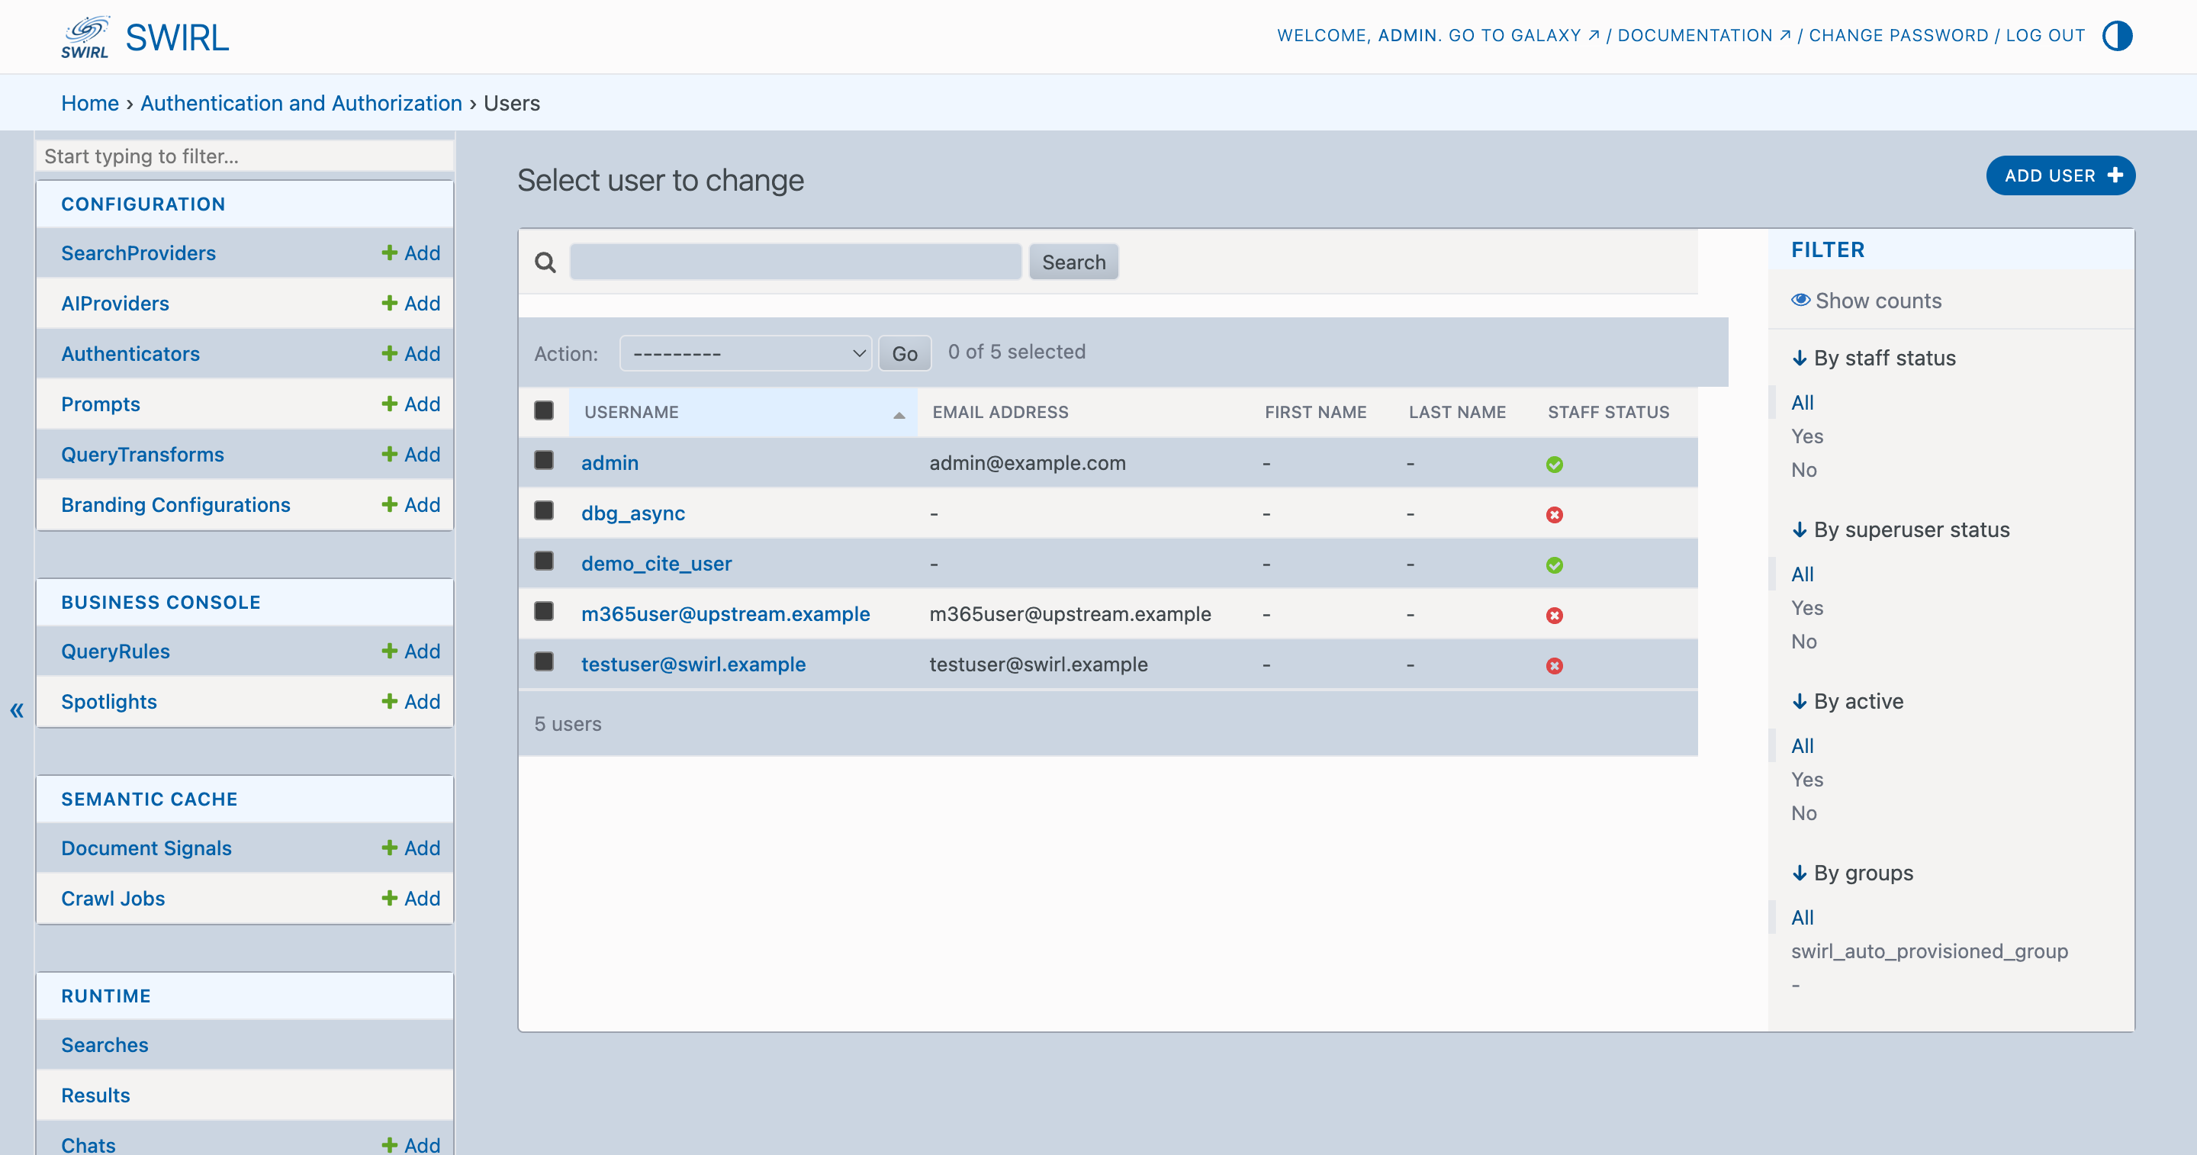
Task: Click admin's green staff status icon
Action: (1554, 464)
